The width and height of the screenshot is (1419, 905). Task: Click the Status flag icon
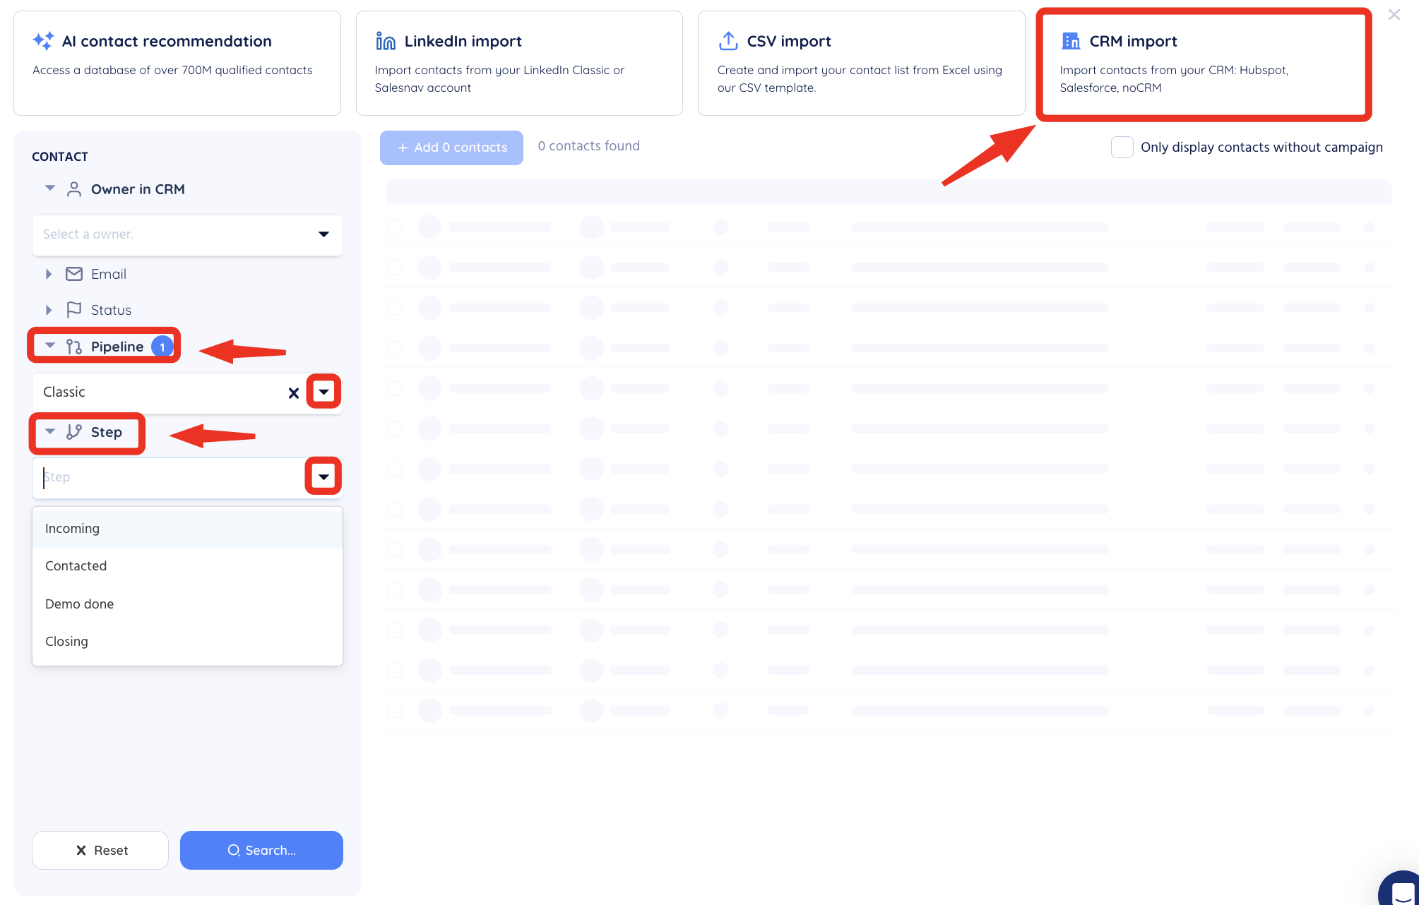[74, 310]
